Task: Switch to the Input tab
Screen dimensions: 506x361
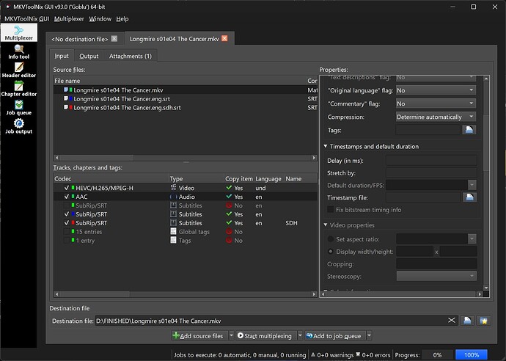Action: pos(62,56)
